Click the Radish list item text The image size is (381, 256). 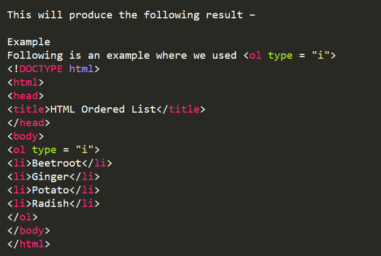coord(50,203)
